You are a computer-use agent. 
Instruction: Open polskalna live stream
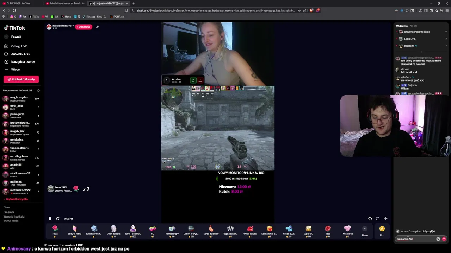pyautogui.click(x=21, y=141)
